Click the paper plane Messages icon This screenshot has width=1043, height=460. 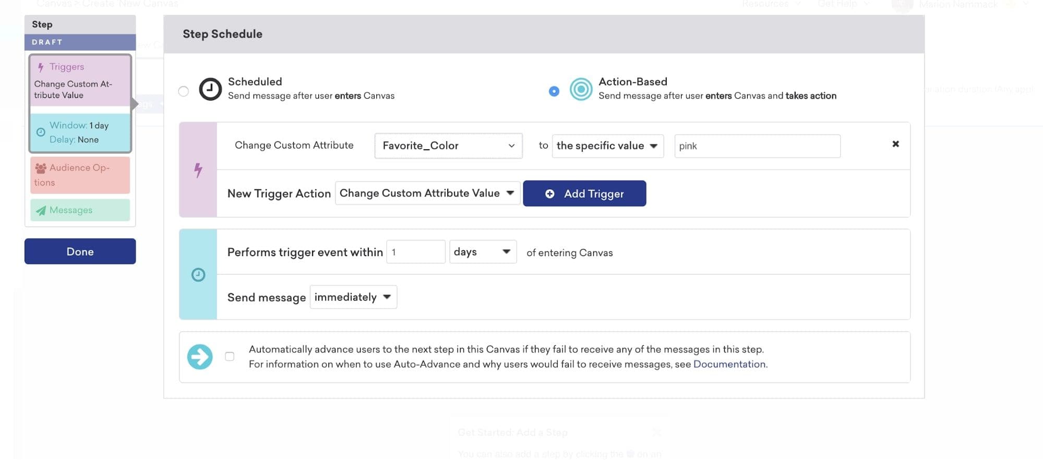(41, 211)
